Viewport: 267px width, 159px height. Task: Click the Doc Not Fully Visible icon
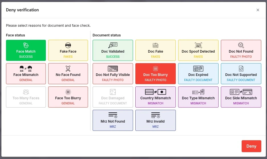(x=113, y=69)
